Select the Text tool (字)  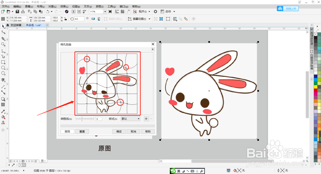pyautogui.click(x=3, y=80)
